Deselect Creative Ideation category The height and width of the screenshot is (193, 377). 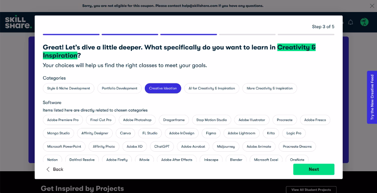(163, 88)
